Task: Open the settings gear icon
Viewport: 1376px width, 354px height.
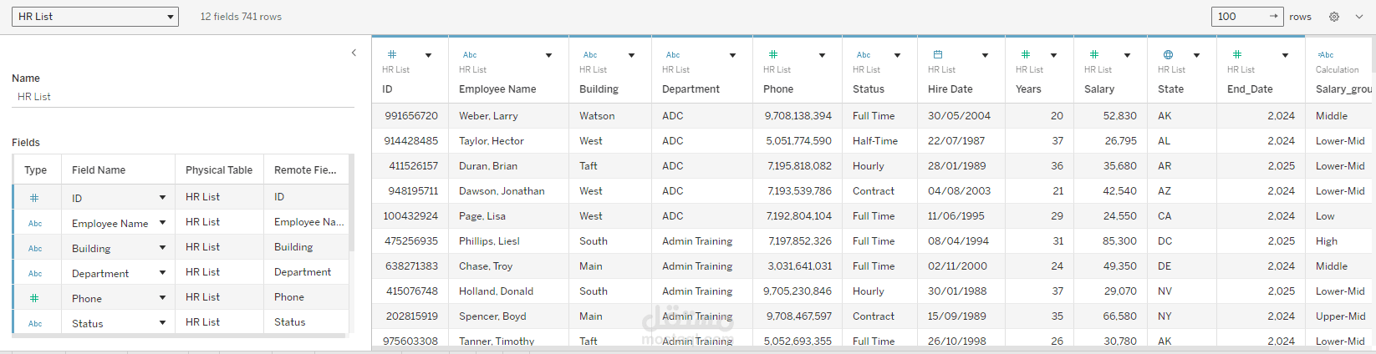Action: click(x=1334, y=17)
